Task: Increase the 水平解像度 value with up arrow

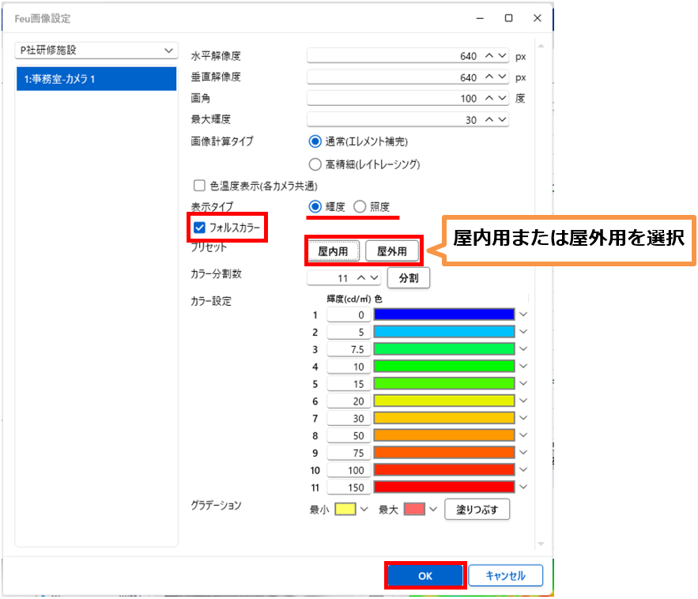Action: tap(489, 56)
